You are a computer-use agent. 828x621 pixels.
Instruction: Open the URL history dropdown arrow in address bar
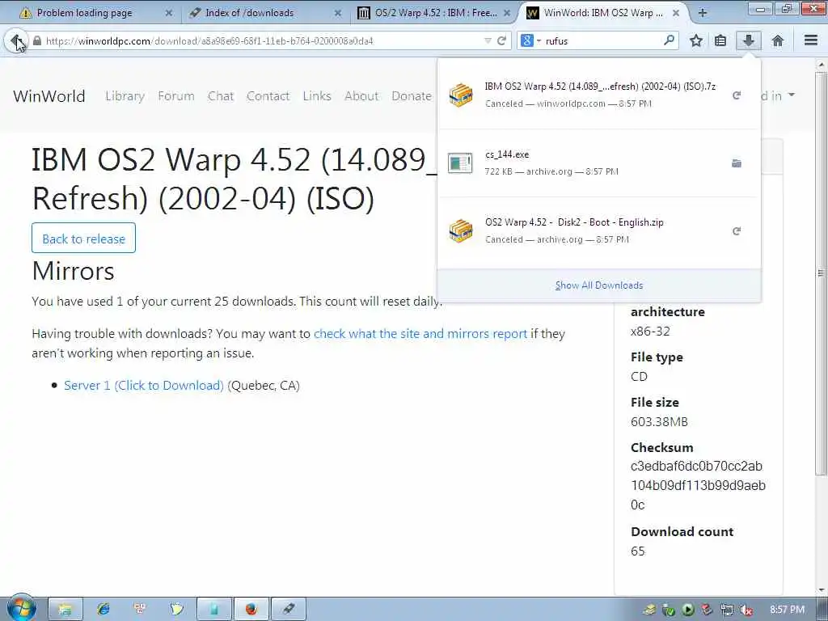488,40
